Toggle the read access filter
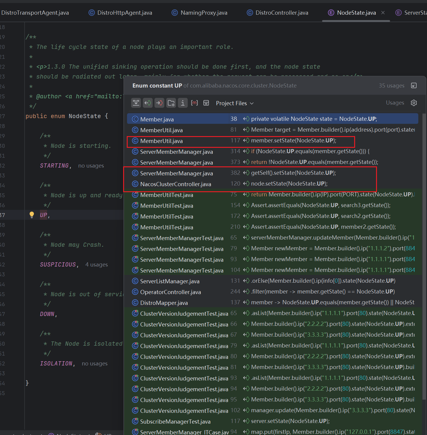This screenshot has height=435, width=427. pyautogui.click(x=147, y=103)
